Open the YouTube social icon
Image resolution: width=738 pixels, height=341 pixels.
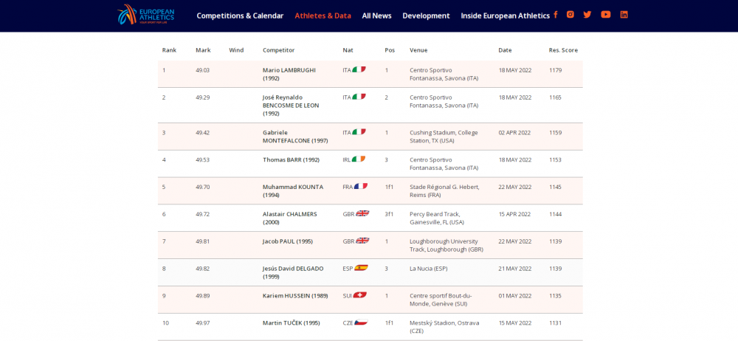point(606,15)
